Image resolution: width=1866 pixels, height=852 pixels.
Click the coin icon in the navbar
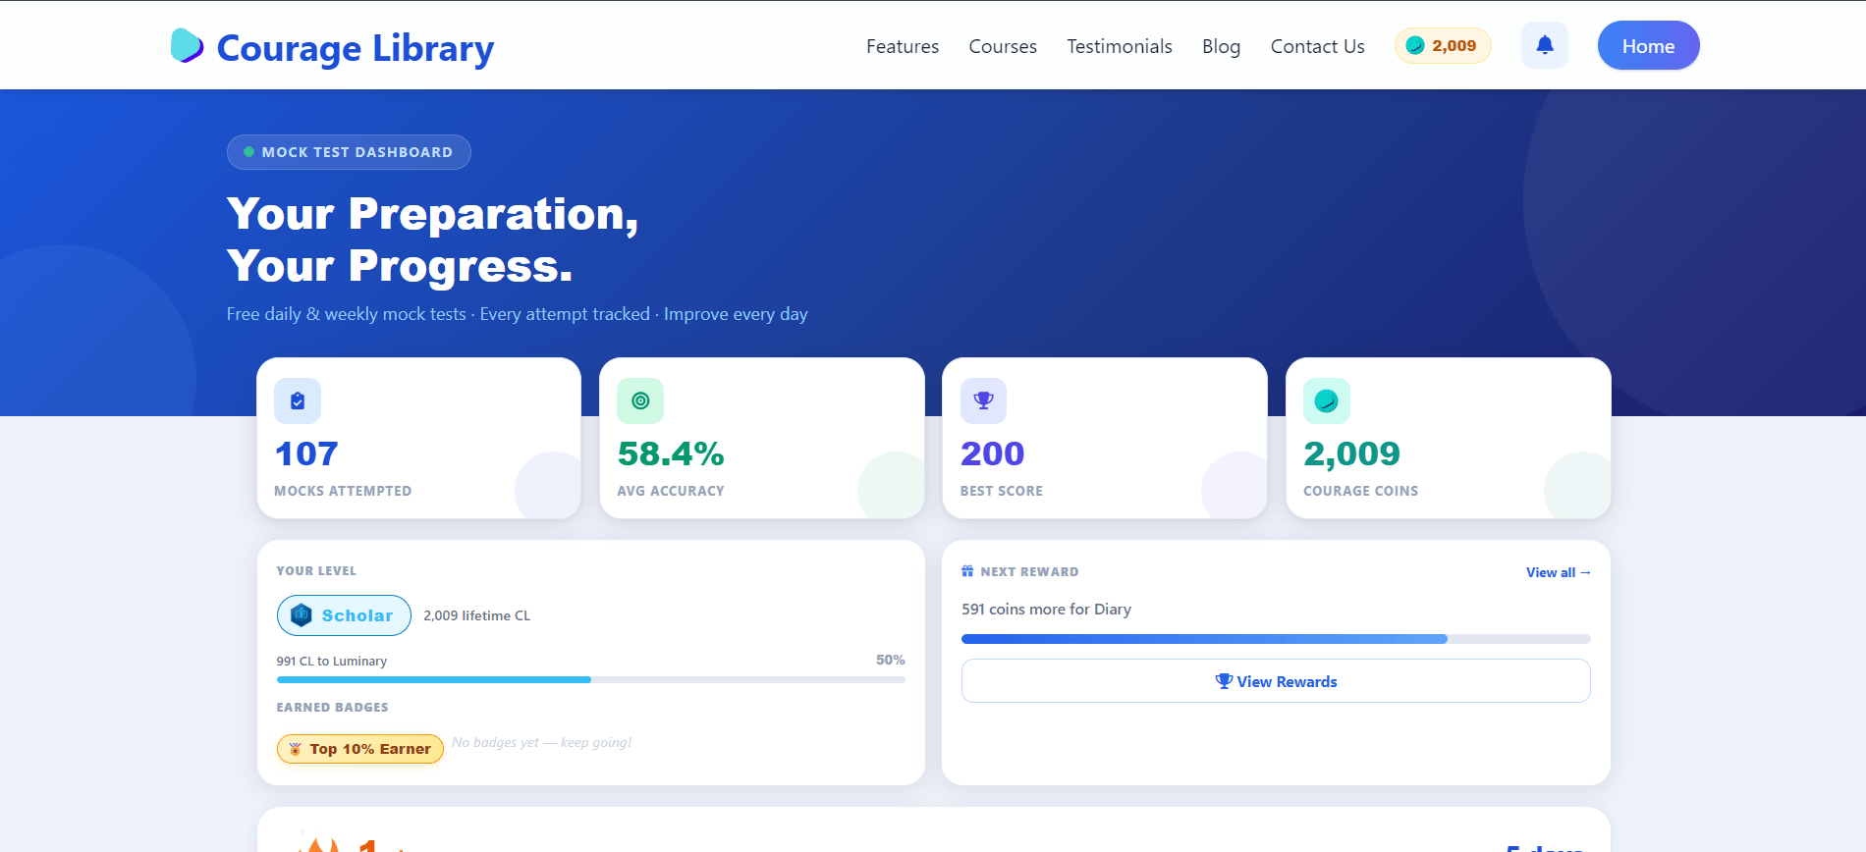1415,45
